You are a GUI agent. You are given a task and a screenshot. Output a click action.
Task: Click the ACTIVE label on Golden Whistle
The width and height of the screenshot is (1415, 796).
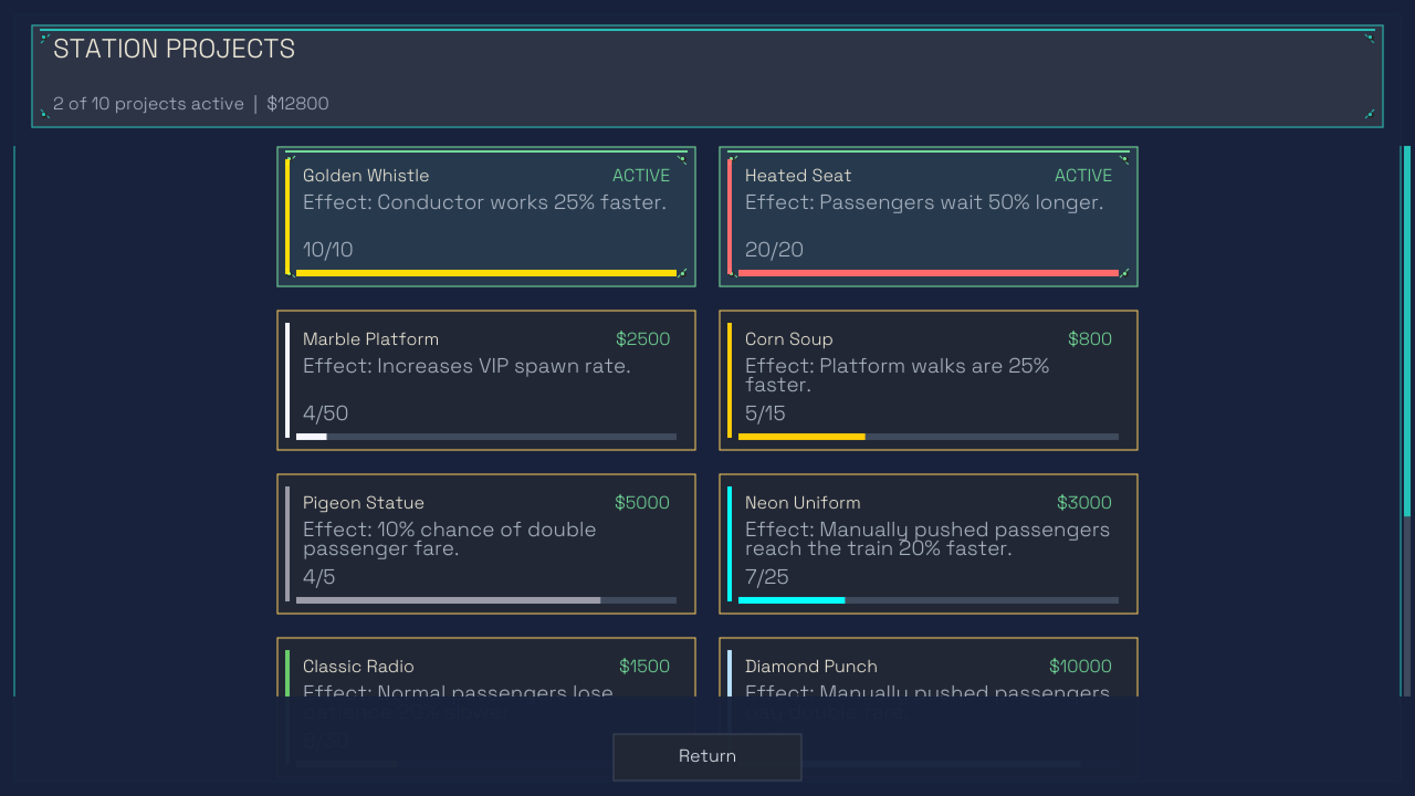(x=641, y=175)
